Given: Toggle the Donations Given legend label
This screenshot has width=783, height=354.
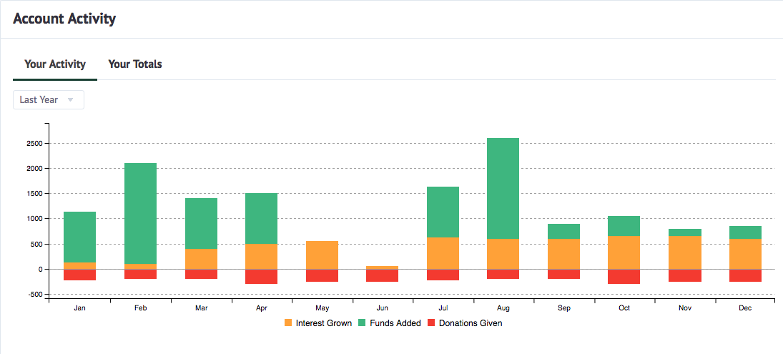Looking at the screenshot, I should (471, 323).
